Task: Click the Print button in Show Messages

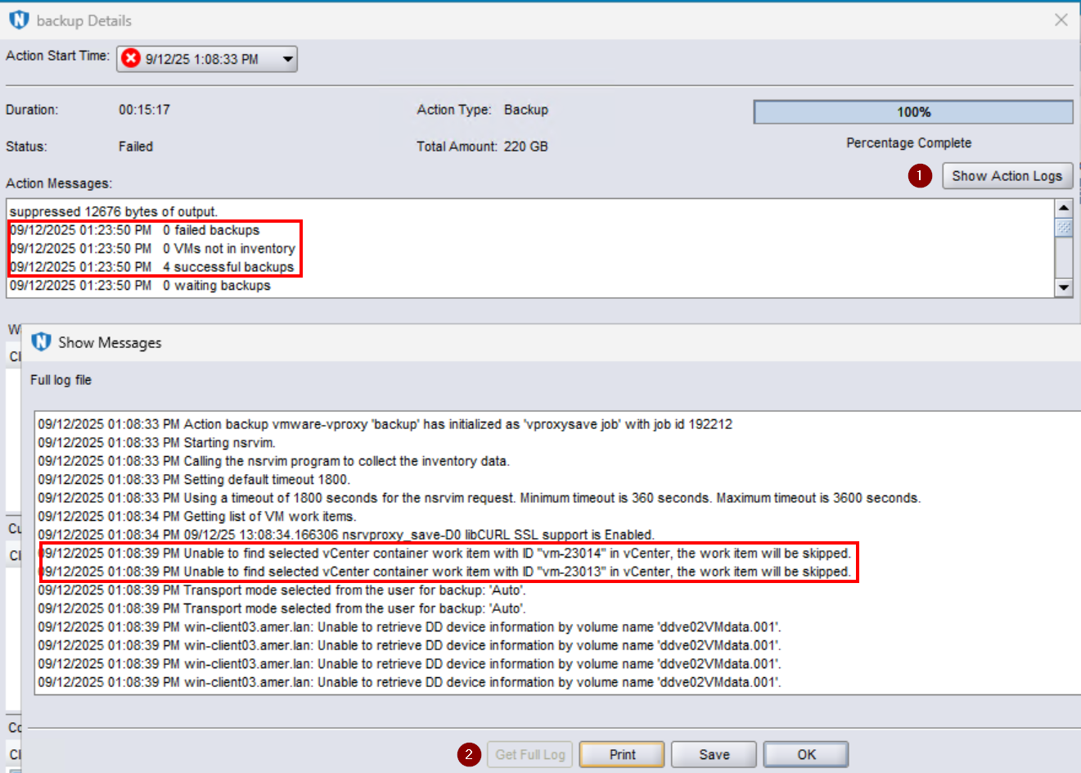Action: 621,754
